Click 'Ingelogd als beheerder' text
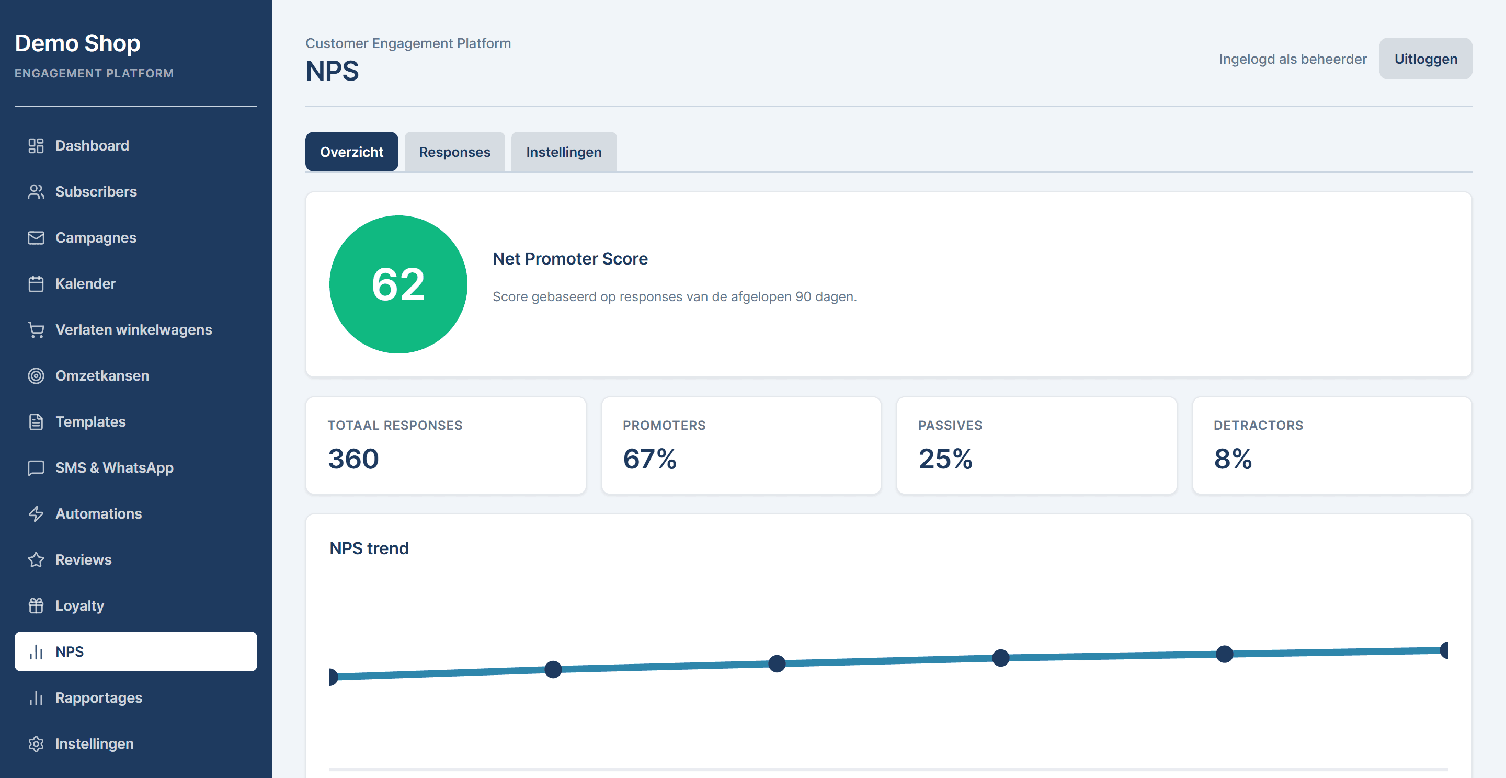Screen dimensions: 1506x778 [1293, 59]
